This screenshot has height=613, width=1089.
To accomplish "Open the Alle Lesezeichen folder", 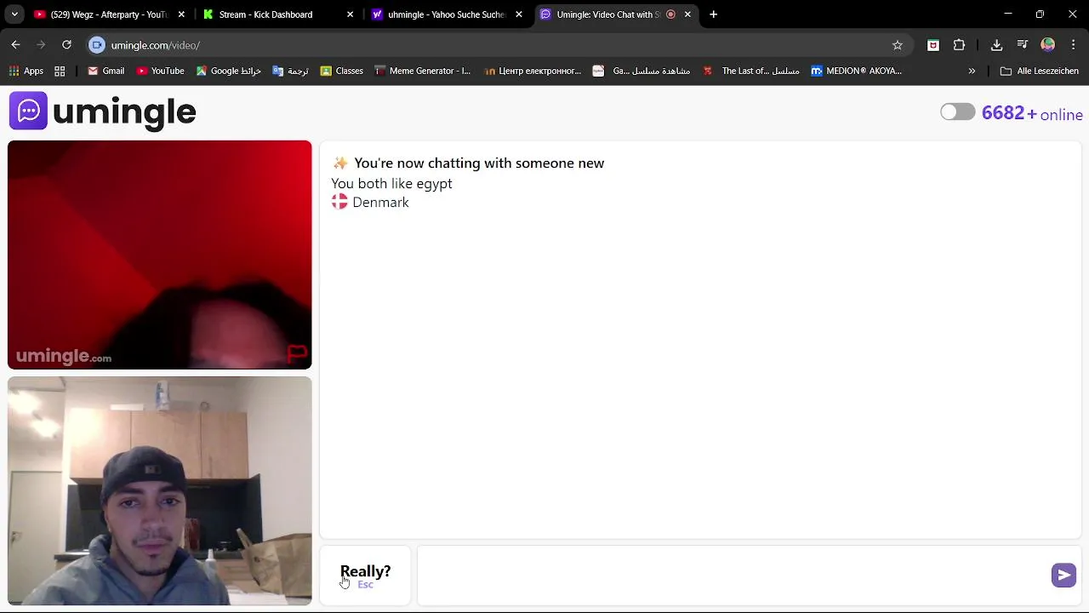I will [x=1040, y=71].
